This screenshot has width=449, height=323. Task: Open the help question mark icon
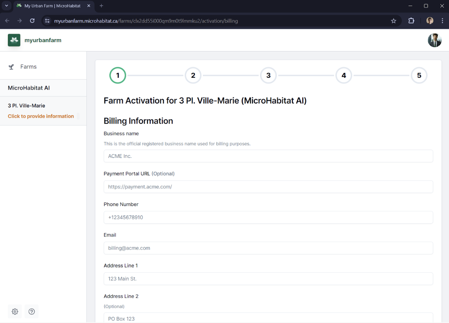click(x=32, y=311)
